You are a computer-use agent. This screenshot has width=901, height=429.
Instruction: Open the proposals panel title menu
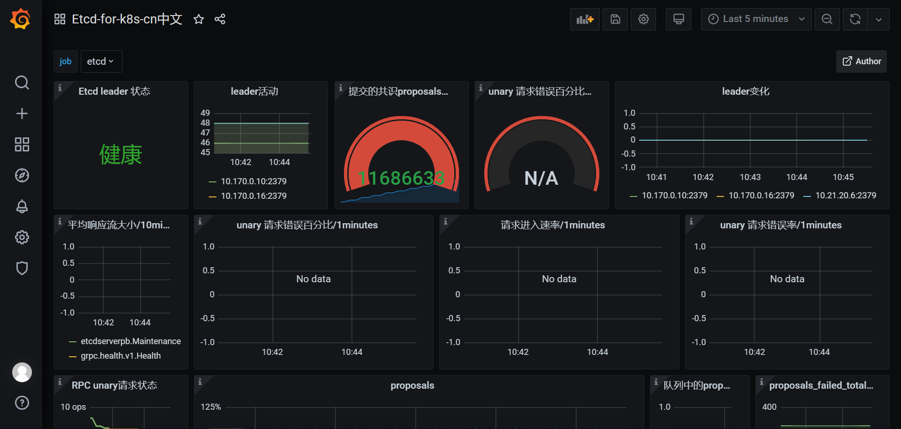[x=412, y=385]
